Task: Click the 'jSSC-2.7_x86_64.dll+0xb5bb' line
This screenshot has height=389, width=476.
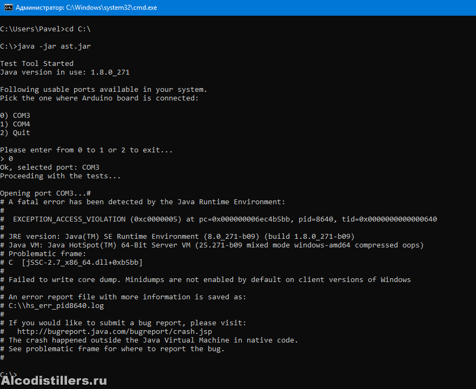Action: click(x=71, y=263)
